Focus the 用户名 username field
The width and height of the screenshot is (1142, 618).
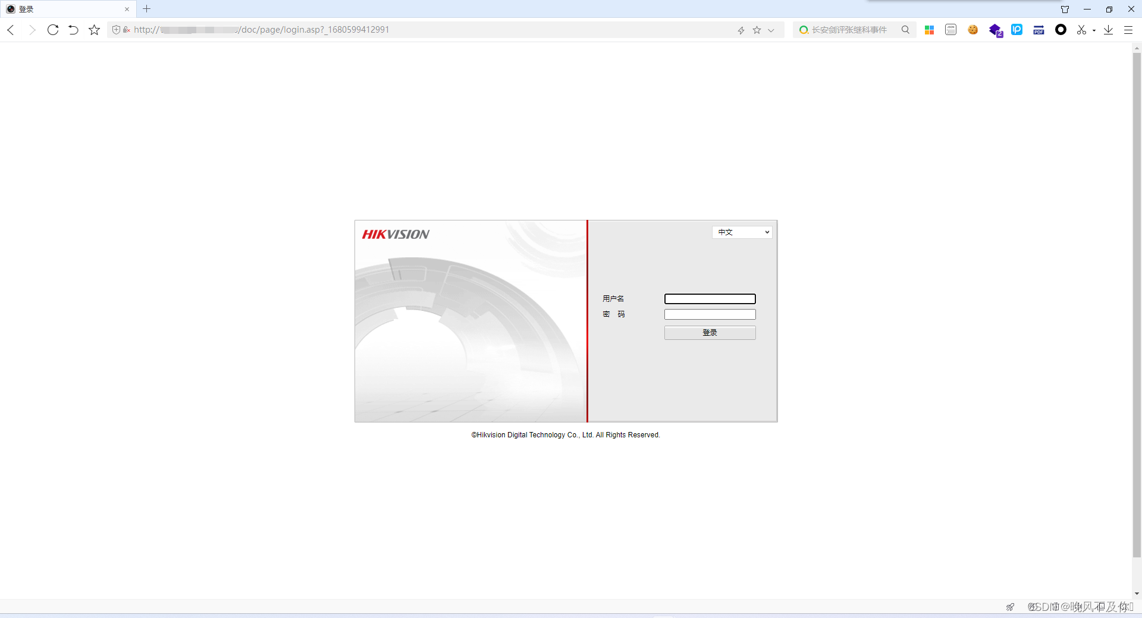pyautogui.click(x=710, y=299)
